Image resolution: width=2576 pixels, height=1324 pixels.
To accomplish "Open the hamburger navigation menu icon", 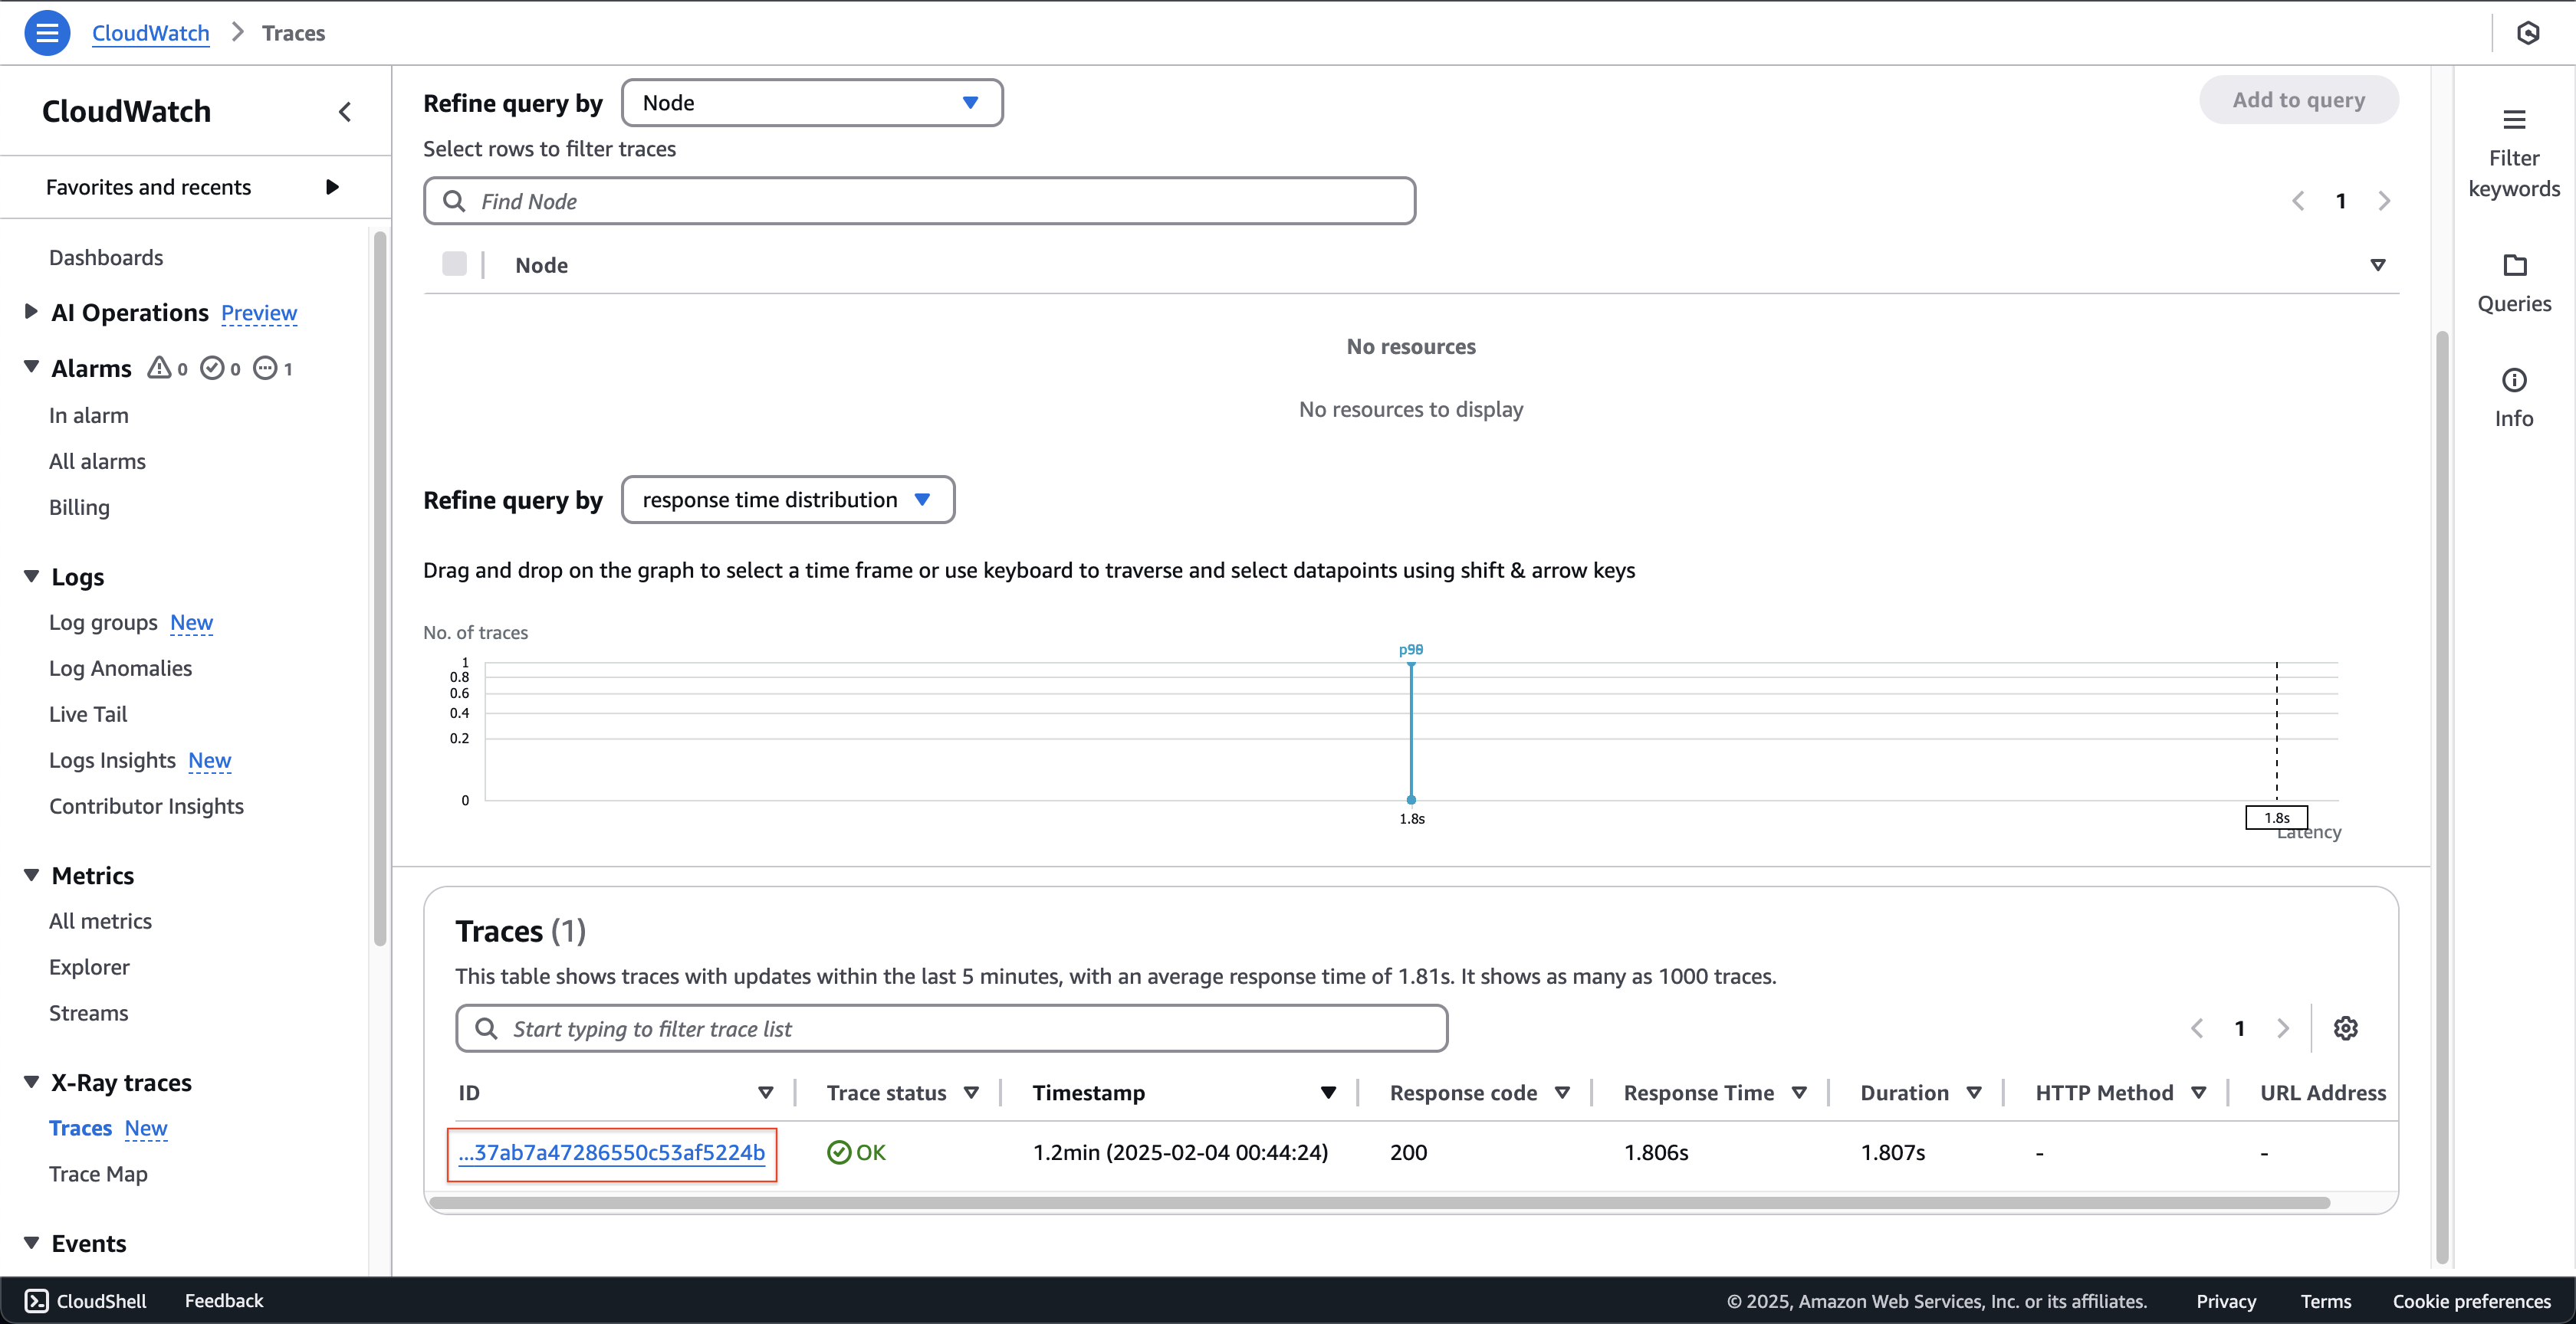I will pos(46,33).
